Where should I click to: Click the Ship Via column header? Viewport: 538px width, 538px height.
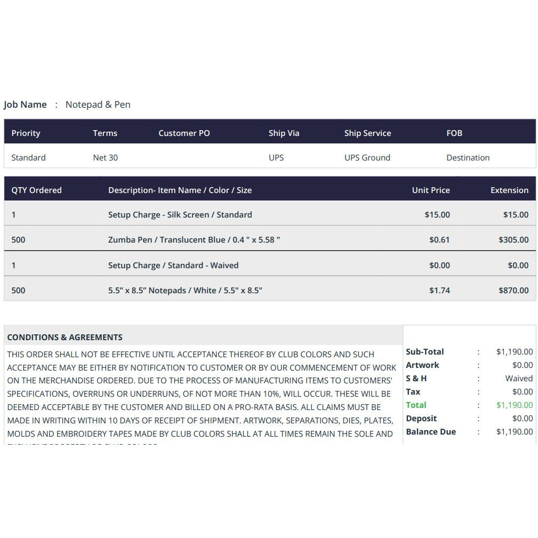[284, 133]
